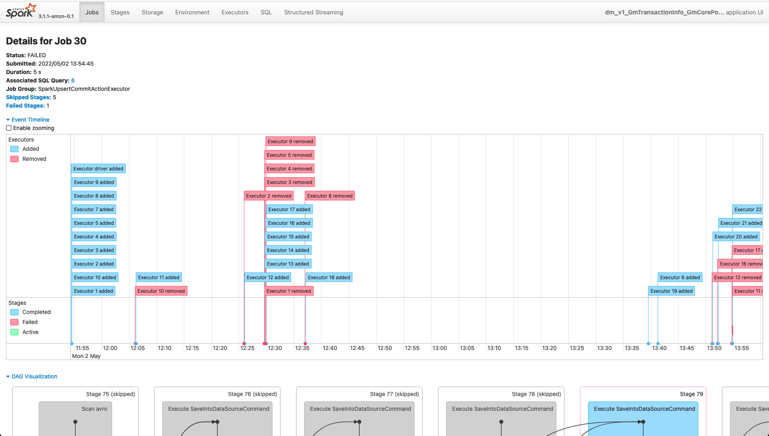Click the Active stages green legend swatch
This screenshot has width=769, height=436.
click(14, 332)
